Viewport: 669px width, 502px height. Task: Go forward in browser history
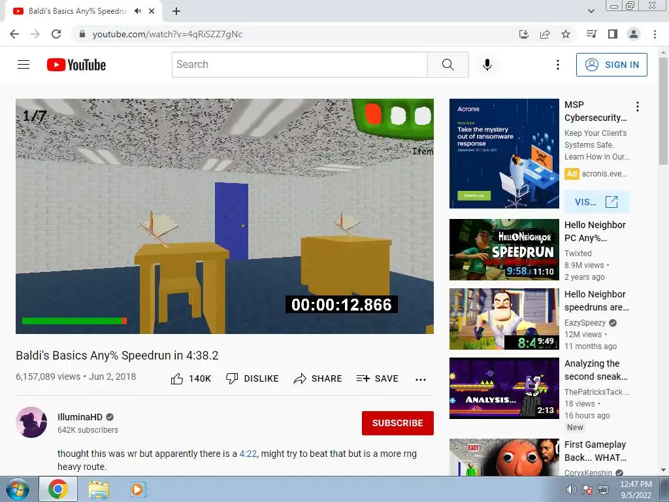[x=35, y=34]
